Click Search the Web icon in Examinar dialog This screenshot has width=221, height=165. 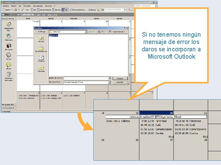99,32
